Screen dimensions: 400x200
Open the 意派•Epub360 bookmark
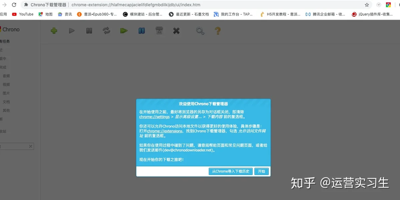(97, 14)
